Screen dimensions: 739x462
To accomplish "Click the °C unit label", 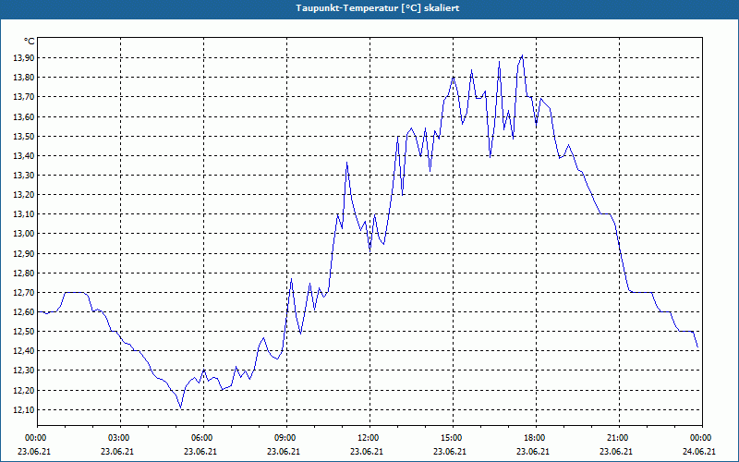I will 30,42.
